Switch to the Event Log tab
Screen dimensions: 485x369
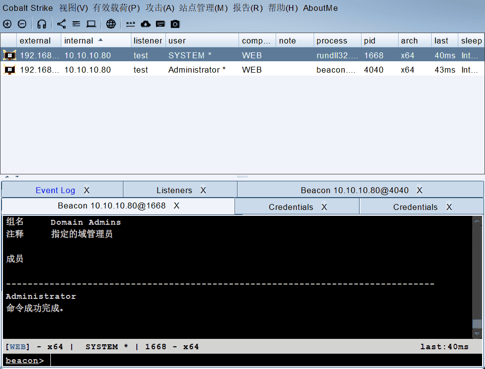[55, 190]
